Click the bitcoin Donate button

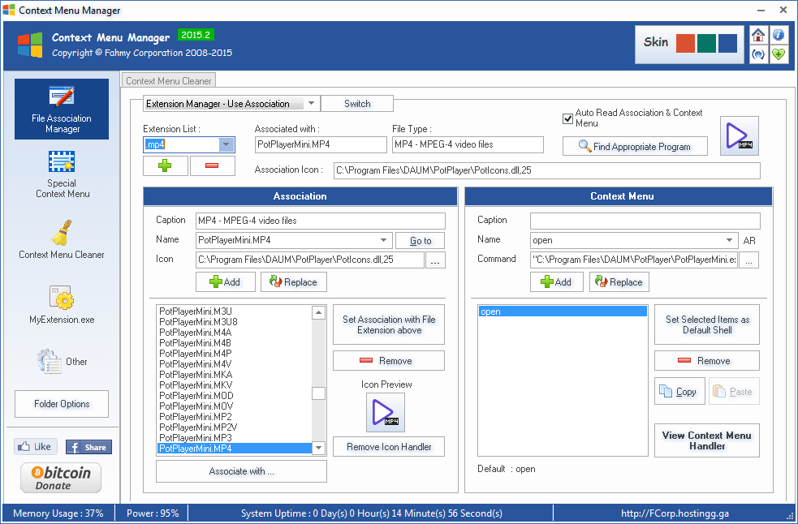(x=61, y=478)
